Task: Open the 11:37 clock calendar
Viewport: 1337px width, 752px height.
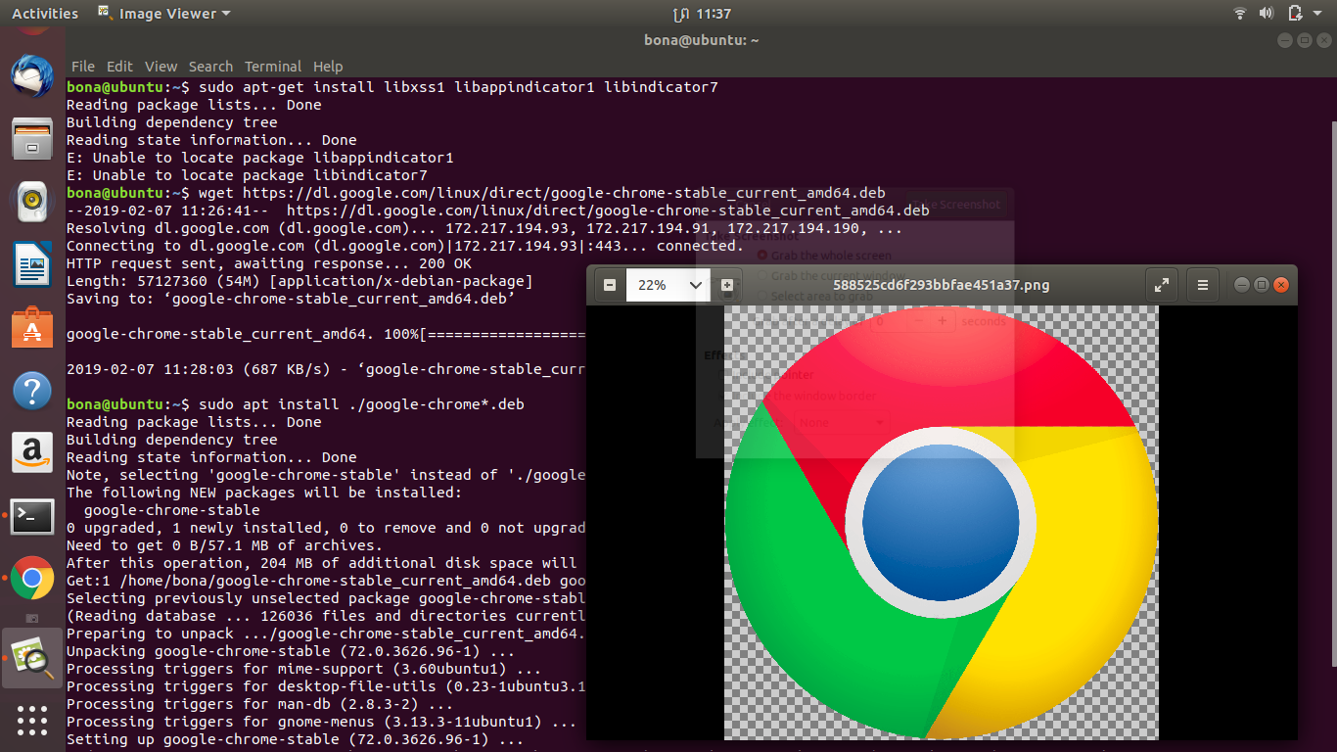Action: click(715, 14)
